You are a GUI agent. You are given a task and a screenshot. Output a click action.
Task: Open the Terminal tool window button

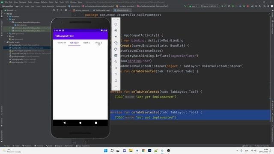coord(39,146)
